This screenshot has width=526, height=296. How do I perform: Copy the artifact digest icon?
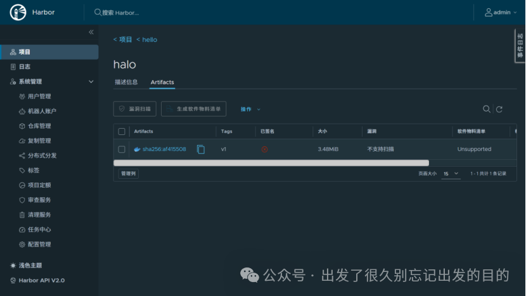201,150
